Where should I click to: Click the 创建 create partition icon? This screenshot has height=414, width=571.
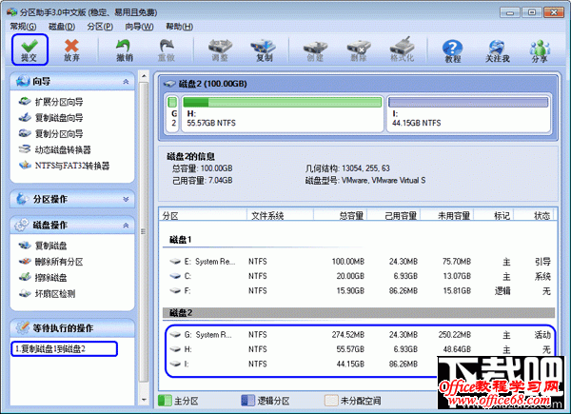tap(315, 49)
